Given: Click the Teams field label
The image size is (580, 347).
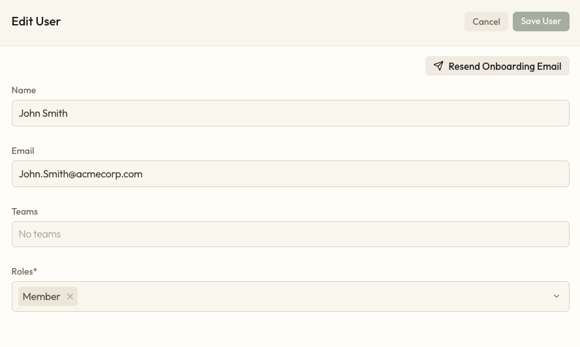Looking at the screenshot, I should 25,211.
